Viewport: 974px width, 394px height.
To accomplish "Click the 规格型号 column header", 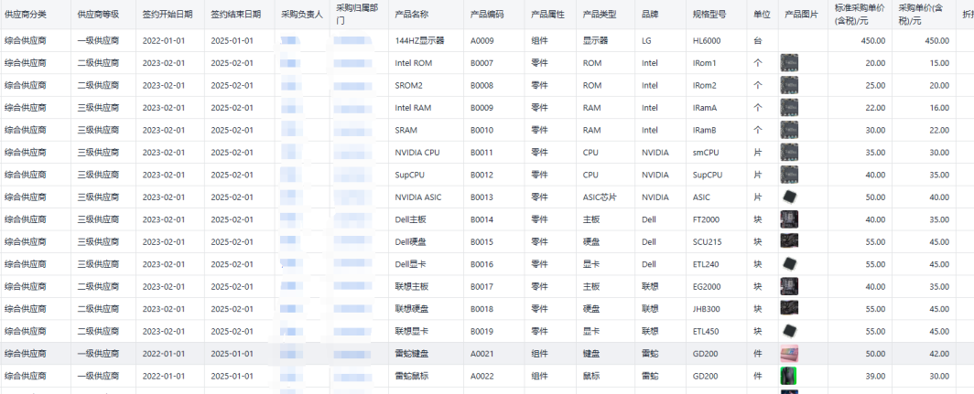I will point(710,15).
